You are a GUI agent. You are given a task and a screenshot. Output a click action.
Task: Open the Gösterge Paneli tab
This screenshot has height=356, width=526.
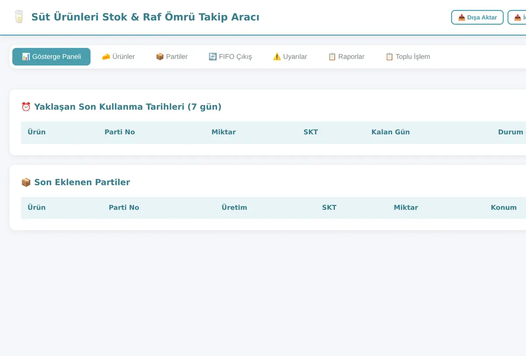(51, 57)
